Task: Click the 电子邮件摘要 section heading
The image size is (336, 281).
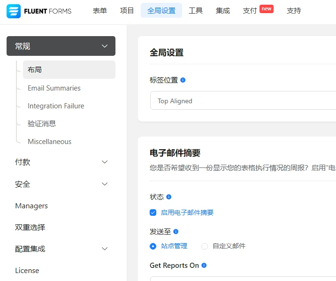Action: click(175, 153)
